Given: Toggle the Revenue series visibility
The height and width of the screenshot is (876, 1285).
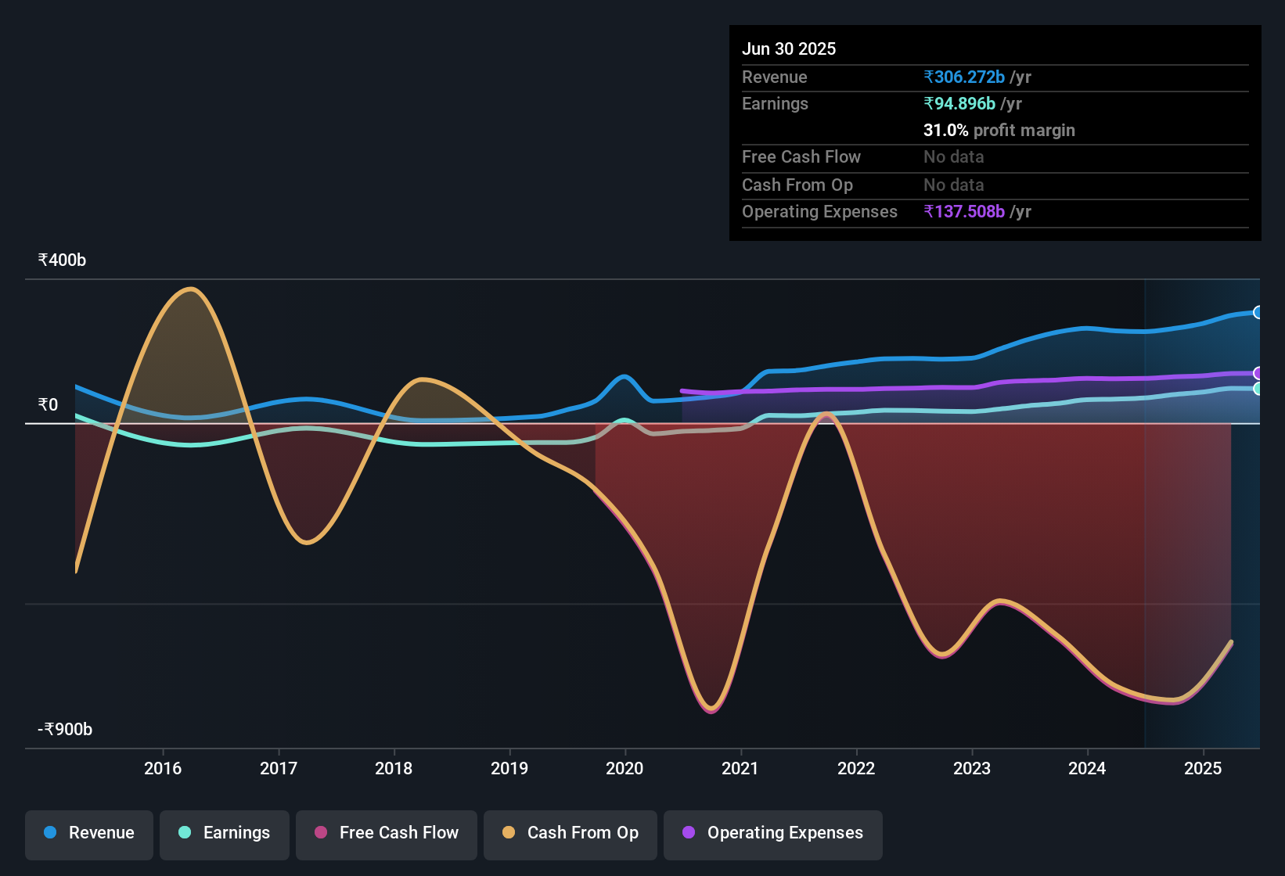Looking at the screenshot, I should click(88, 833).
